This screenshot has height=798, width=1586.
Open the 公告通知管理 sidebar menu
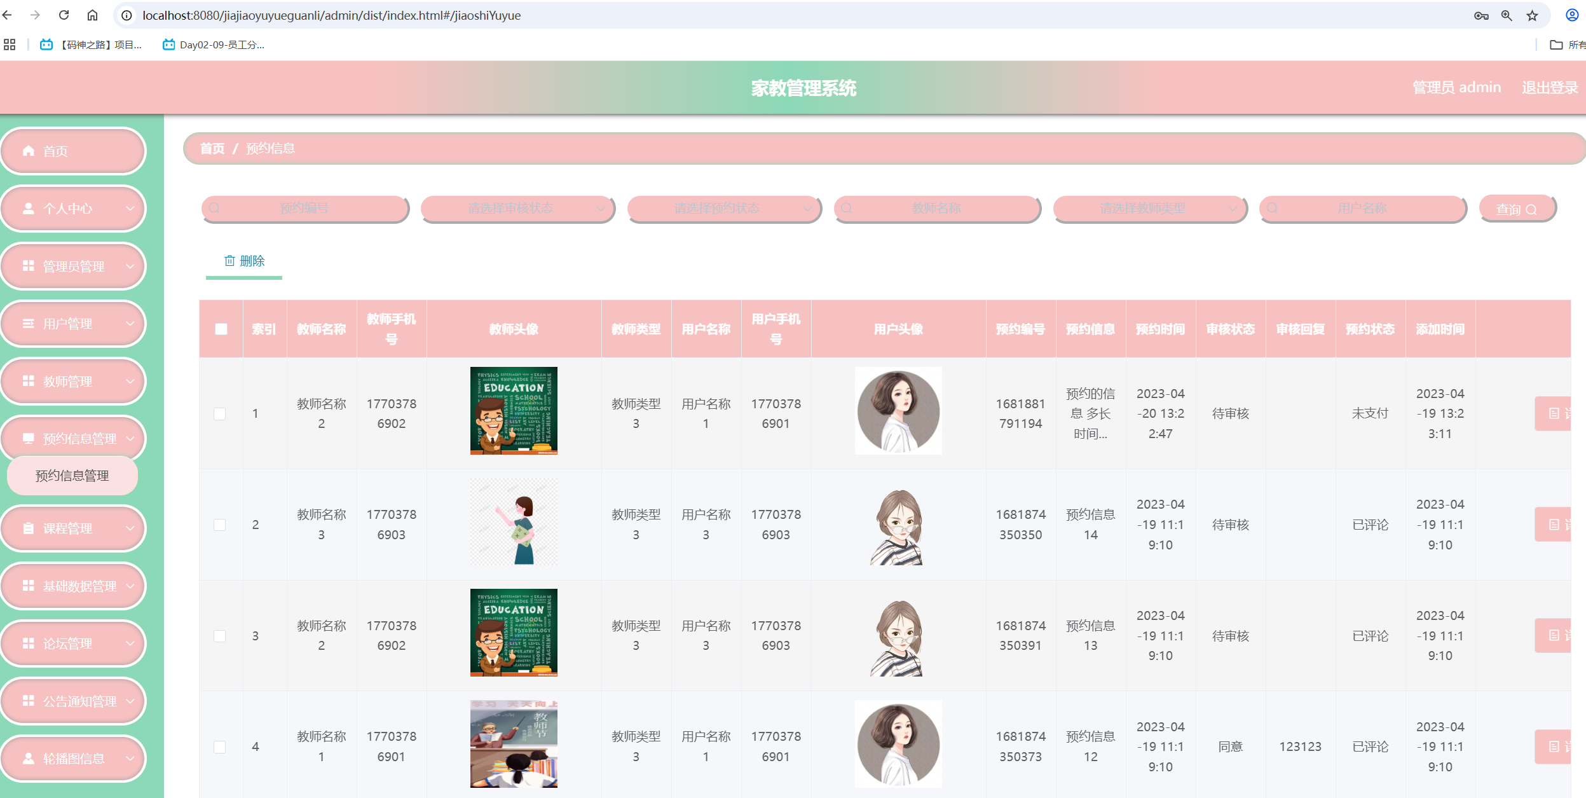click(73, 701)
